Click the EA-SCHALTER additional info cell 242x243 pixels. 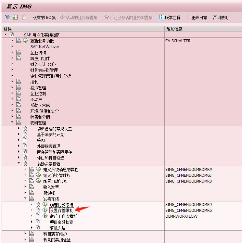point(178,41)
